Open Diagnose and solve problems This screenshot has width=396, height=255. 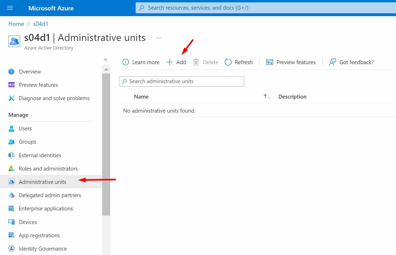54,98
